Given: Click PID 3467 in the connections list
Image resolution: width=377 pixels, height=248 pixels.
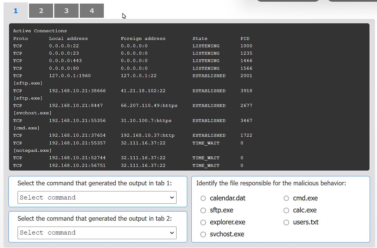Looking at the screenshot, I should pyautogui.click(x=246, y=120).
